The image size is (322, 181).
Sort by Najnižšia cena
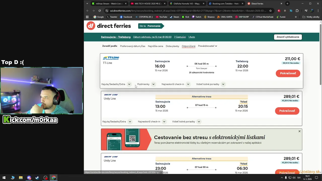coord(155,46)
